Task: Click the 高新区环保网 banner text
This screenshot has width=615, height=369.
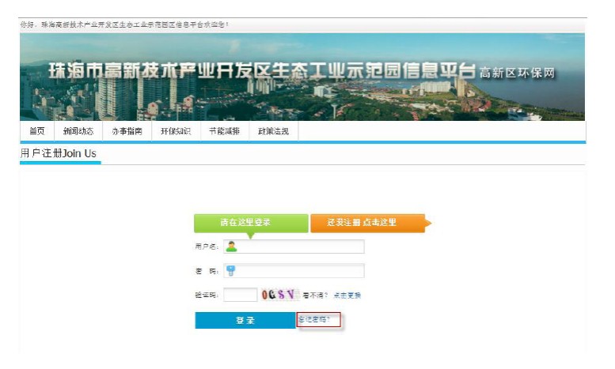Action: (518, 73)
